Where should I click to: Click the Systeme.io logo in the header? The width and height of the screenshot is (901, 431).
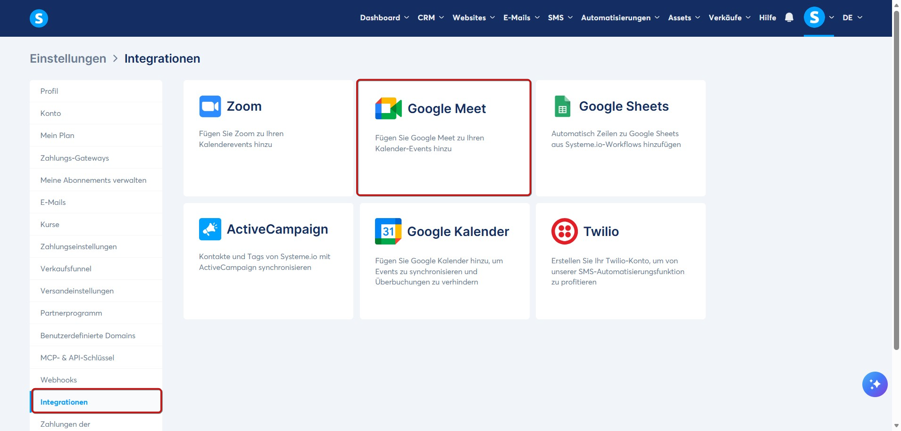coord(39,18)
